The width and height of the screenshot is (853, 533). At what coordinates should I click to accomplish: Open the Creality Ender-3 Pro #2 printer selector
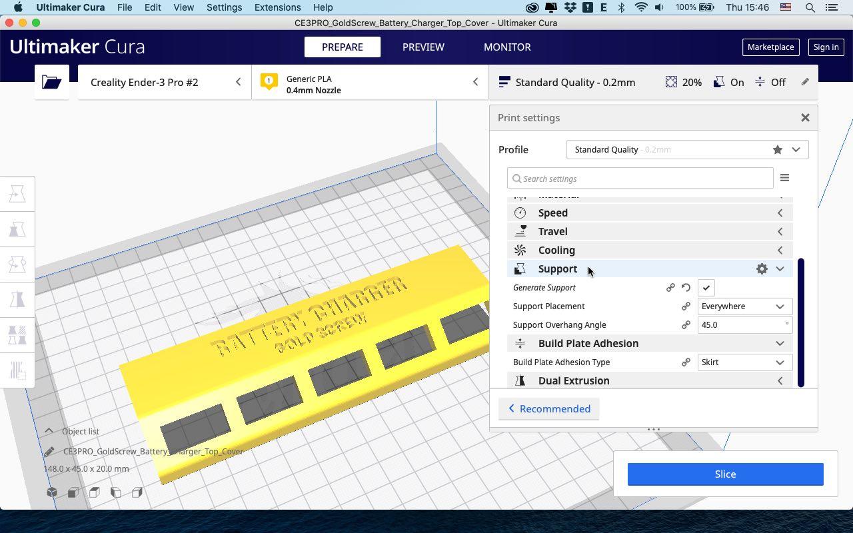point(165,82)
